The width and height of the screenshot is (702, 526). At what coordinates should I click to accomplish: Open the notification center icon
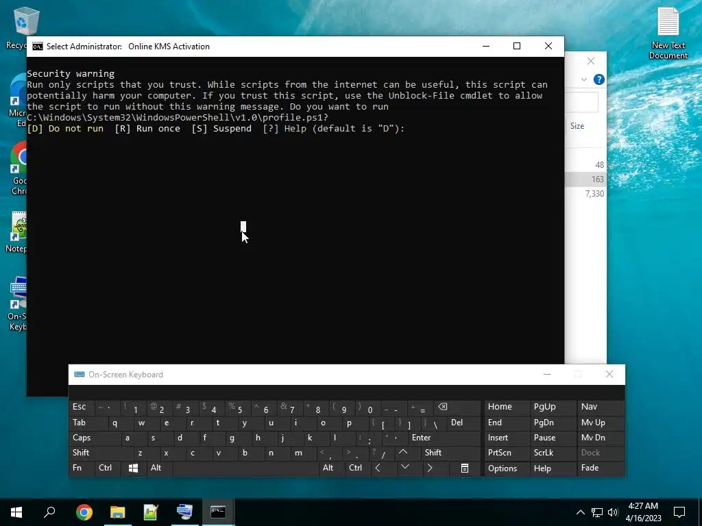(679, 512)
